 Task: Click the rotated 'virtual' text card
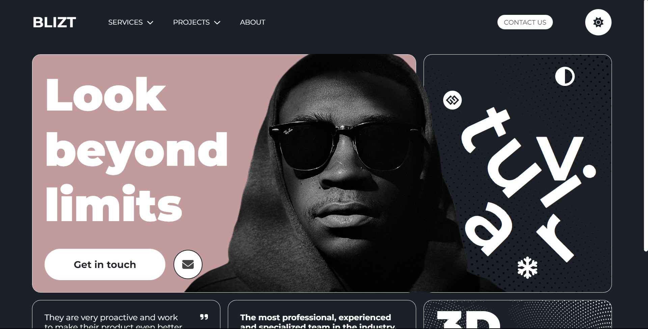517,173
